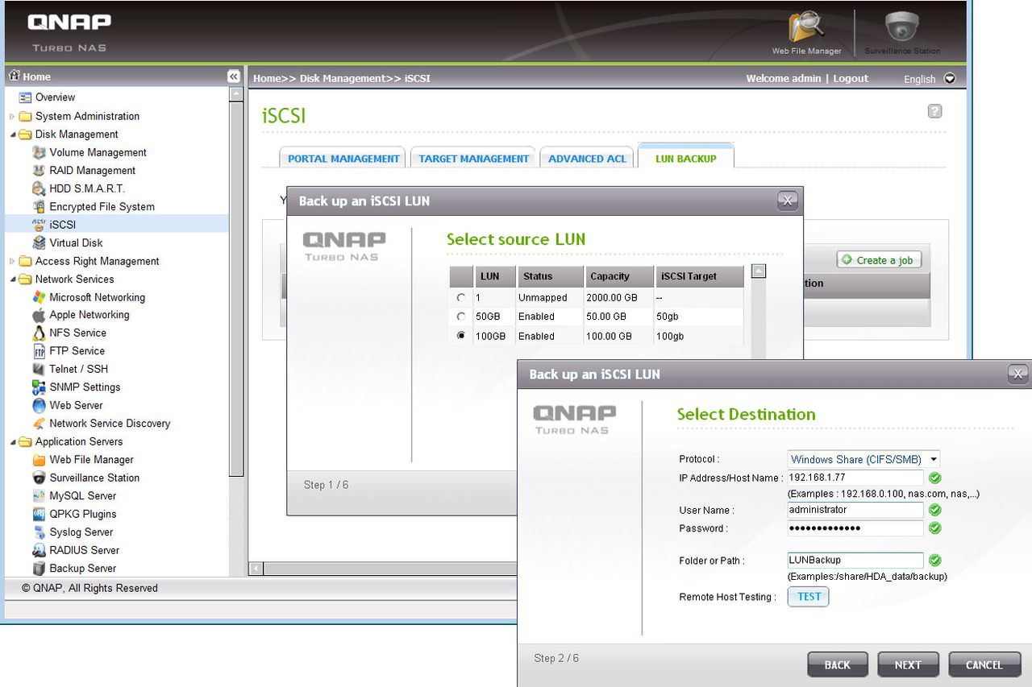Viewport: 1032px width, 687px height.
Task: Select radio button for 50GB LUN
Action: tap(461, 317)
